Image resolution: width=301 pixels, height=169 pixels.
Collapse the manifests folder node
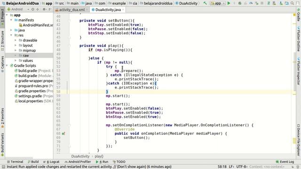click(x=11, y=20)
